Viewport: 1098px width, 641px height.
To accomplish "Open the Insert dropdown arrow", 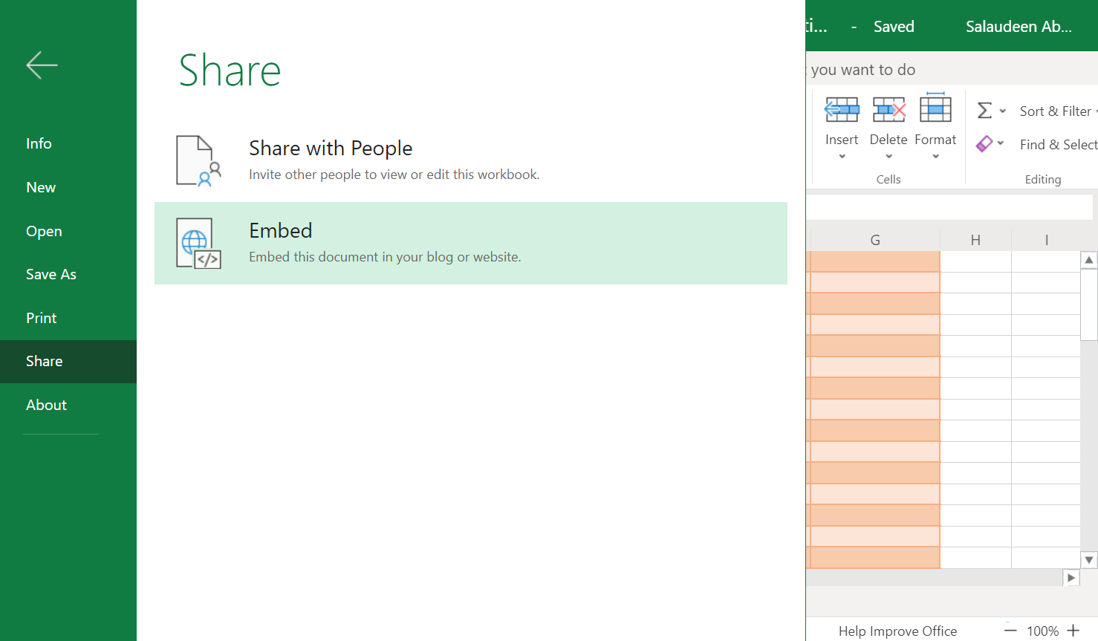I will tap(842, 157).
